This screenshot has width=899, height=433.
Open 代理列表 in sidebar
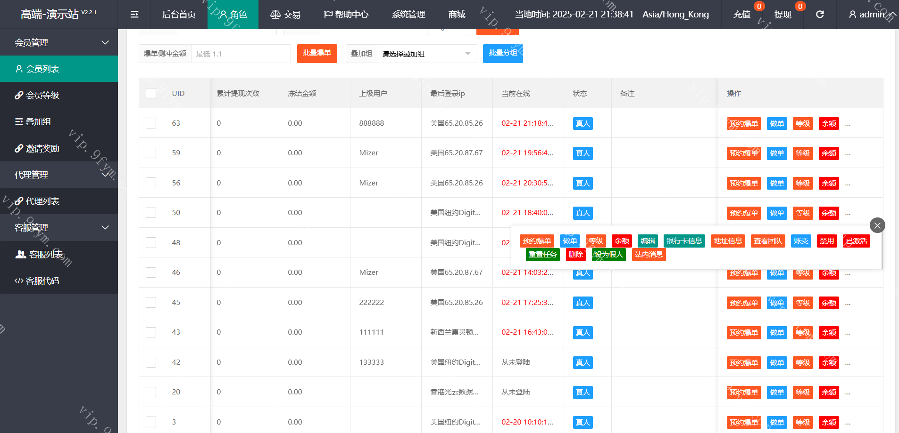pos(42,201)
